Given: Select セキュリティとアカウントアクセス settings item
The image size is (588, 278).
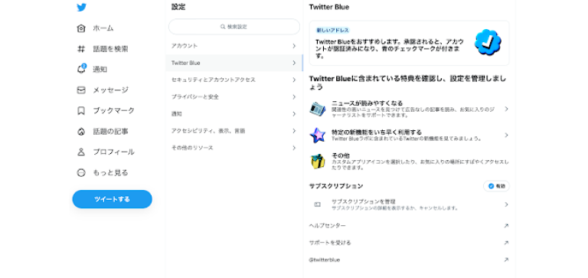Looking at the screenshot, I should [234, 80].
